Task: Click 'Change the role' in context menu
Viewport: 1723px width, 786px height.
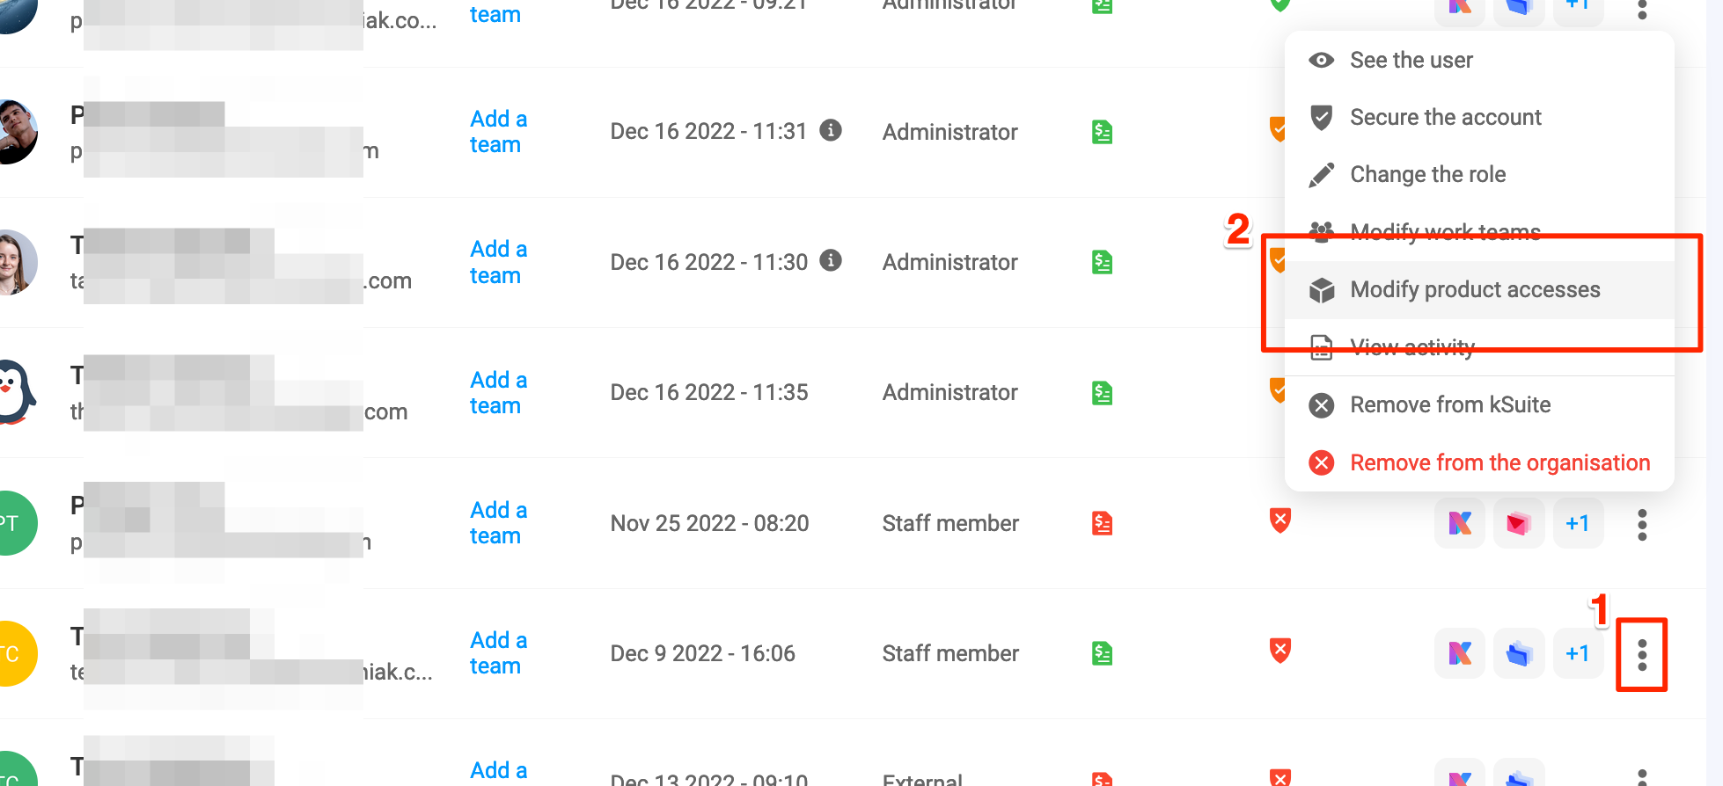Action: [x=1427, y=175]
